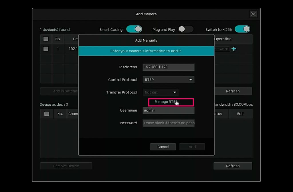Tick the checkbox for device number 1
This screenshot has height=192, width=293.
click(46, 49)
